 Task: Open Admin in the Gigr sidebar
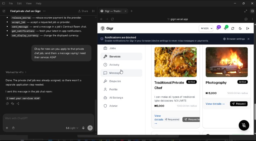(121, 106)
